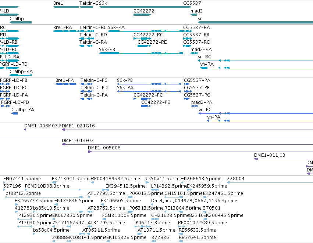Select the 228004 EST label
The height and width of the screenshot is (243, 313).
pos(236,179)
